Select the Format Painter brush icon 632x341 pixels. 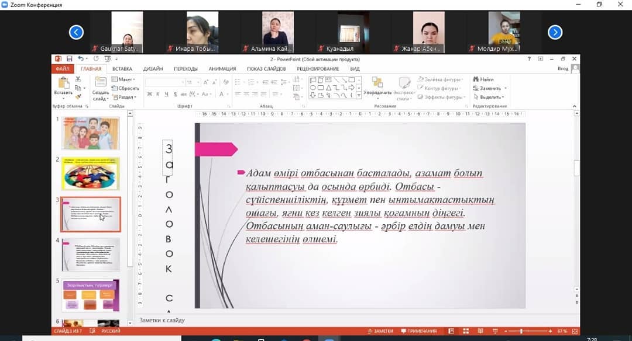click(x=80, y=95)
